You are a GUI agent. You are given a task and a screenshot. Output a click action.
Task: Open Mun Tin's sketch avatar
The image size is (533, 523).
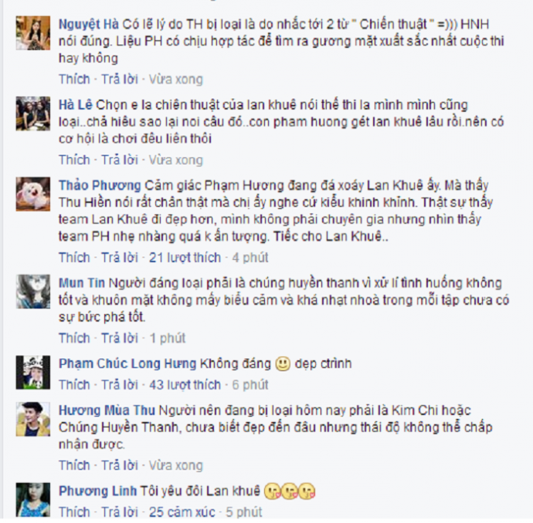(x=33, y=292)
